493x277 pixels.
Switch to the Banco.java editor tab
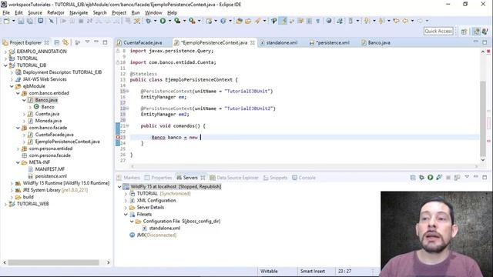tap(379, 42)
